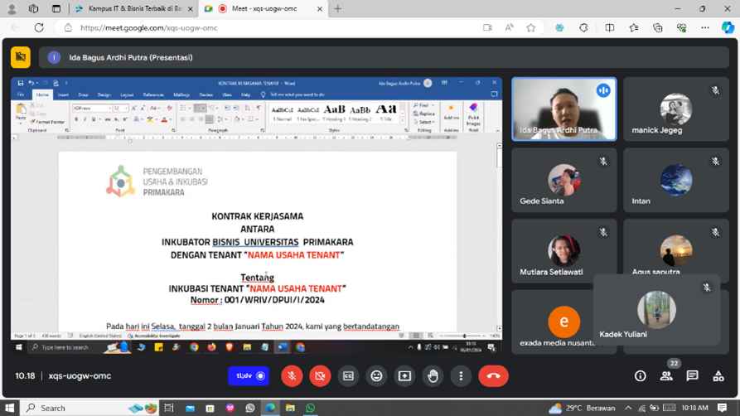The width and height of the screenshot is (740, 416).
Task: Open font name dropdown in shared Word
Action: (x=110, y=108)
